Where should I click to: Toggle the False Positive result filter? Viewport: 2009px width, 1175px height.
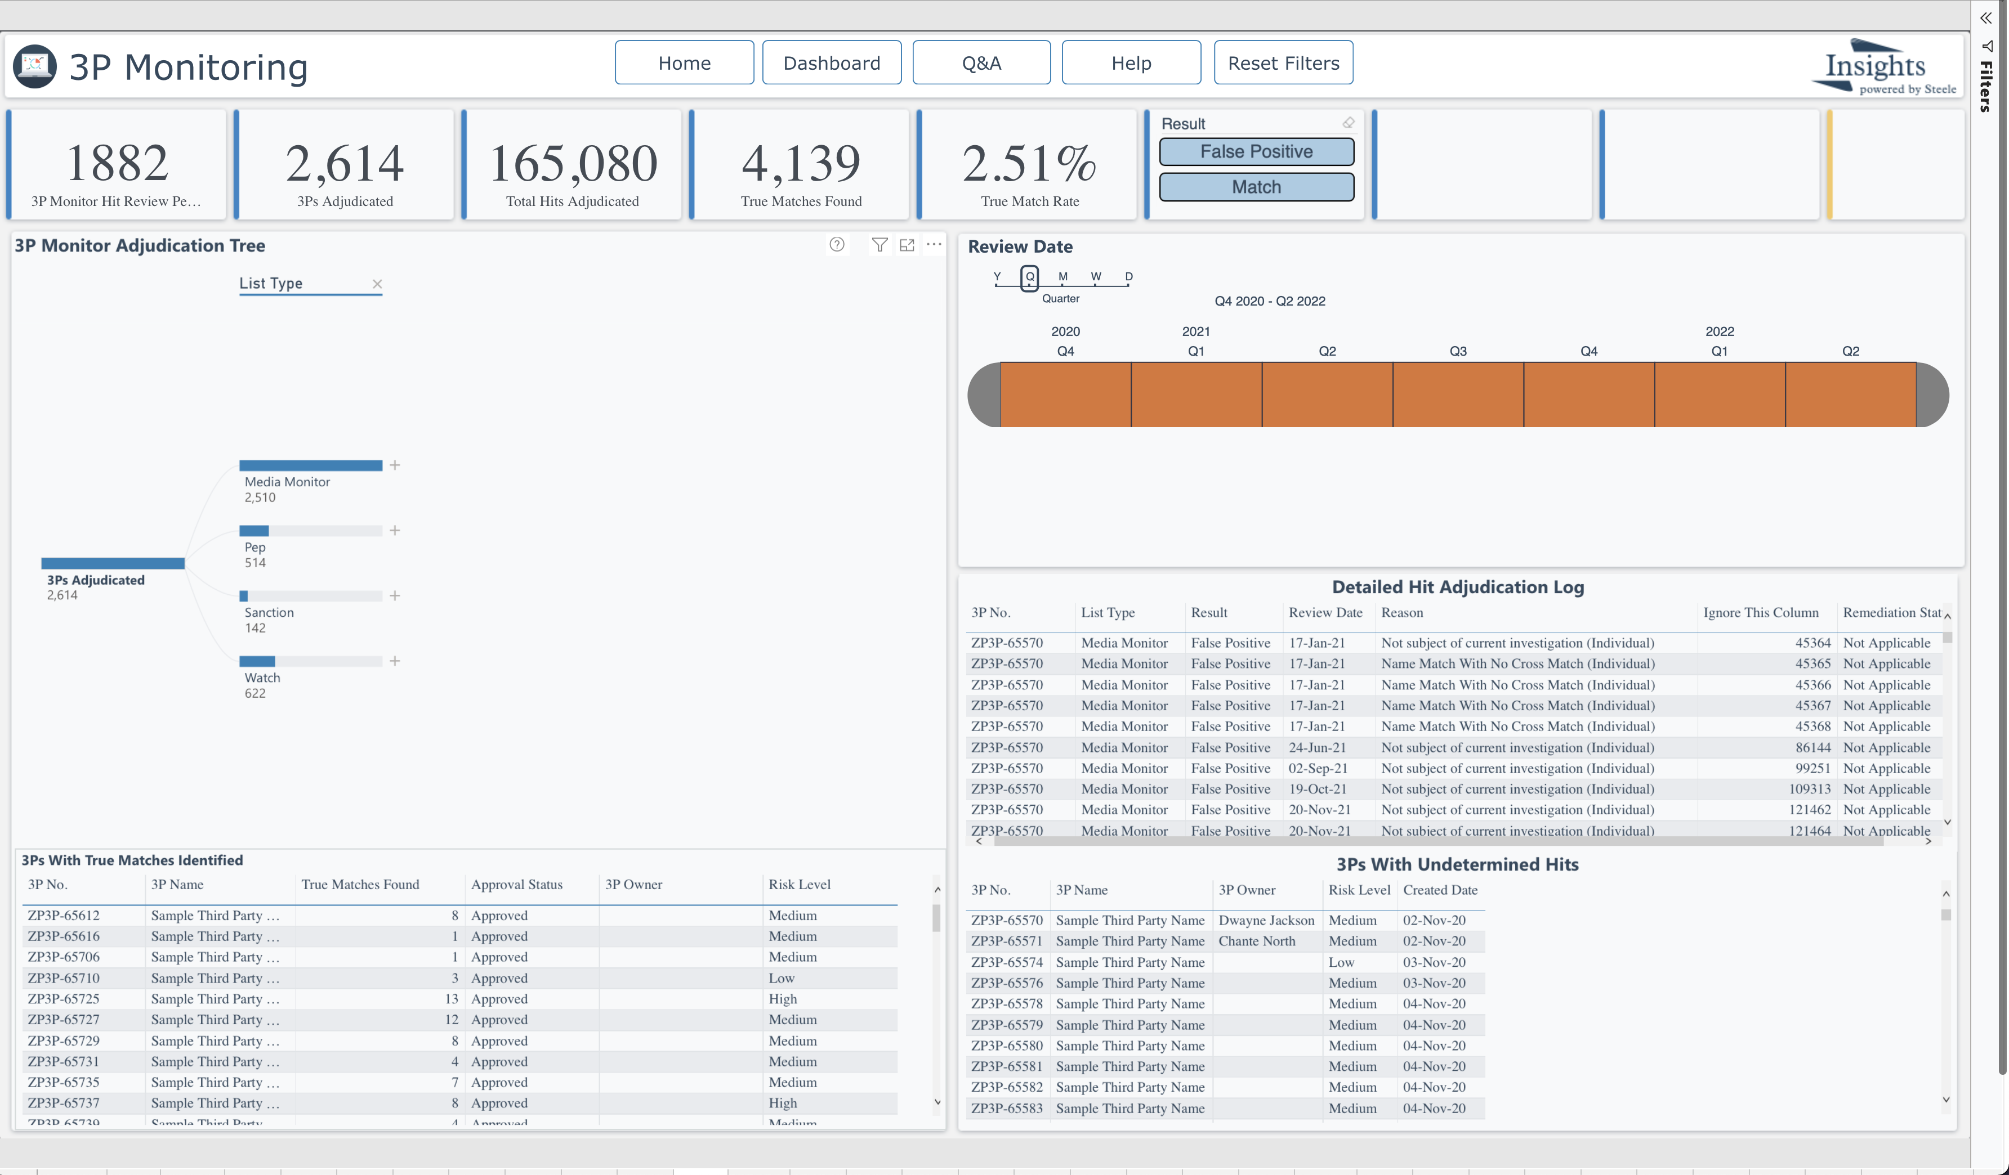1256,151
